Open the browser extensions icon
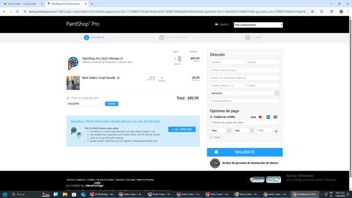This screenshot has width=352, height=198. pyautogui.click(x=321, y=12)
